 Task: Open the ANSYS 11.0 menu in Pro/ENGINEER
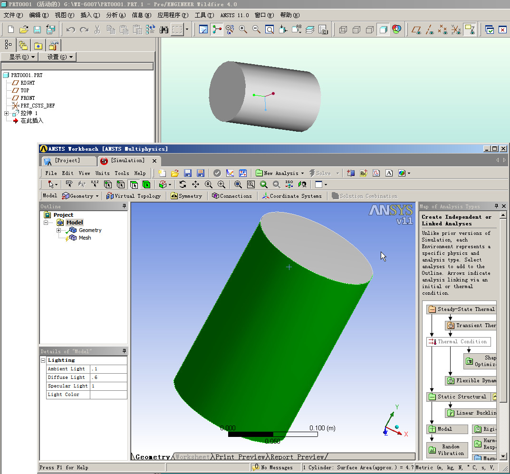(234, 15)
